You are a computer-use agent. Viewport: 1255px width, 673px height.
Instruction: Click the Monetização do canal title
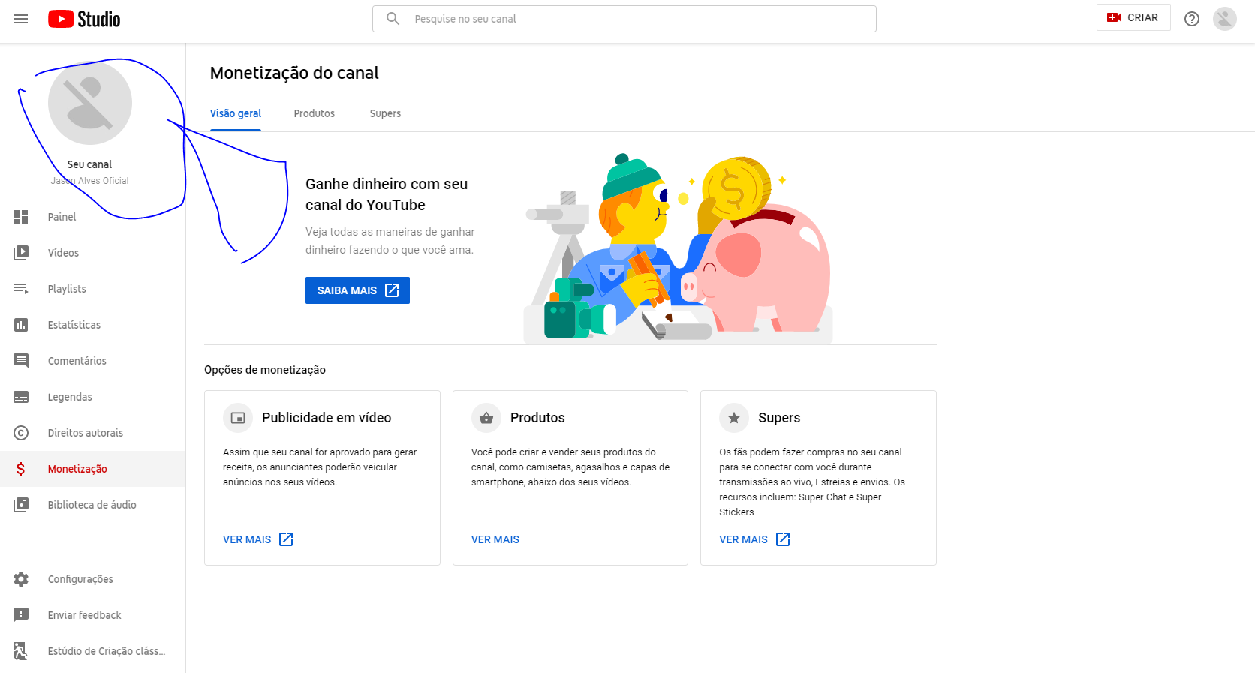[x=294, y=73]
